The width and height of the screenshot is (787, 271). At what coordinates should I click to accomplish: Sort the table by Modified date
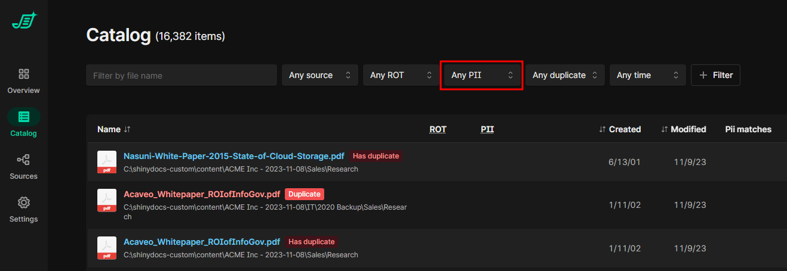point(684,129)
